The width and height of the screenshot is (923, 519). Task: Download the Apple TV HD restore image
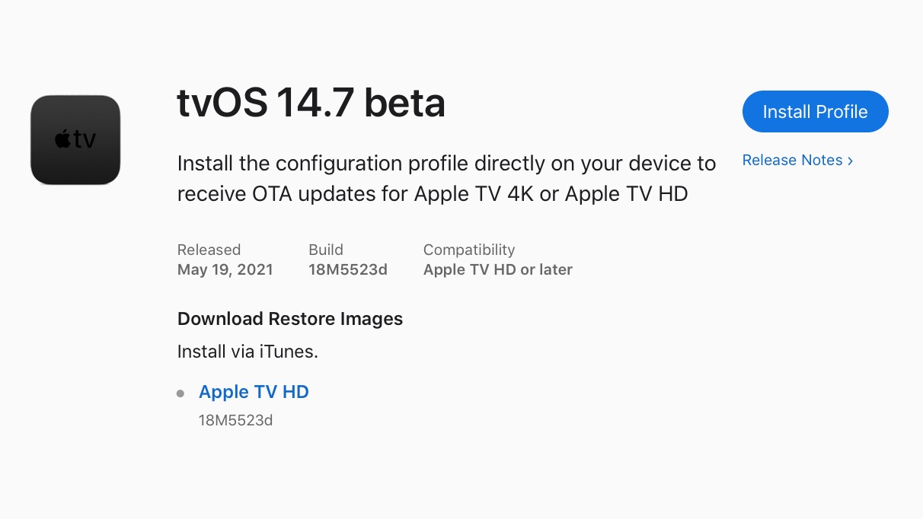click(x=254, y=392)
